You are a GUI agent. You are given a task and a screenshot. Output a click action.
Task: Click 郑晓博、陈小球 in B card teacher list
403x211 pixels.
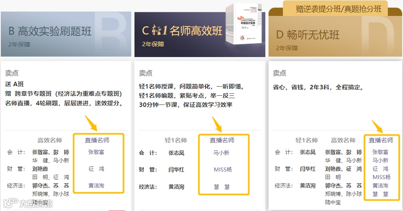[51, 194]
